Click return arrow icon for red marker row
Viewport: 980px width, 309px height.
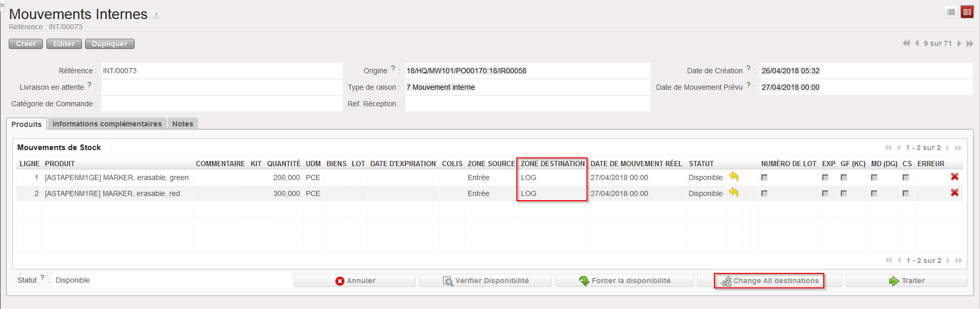pyautogui.click(x=734, y=193)
